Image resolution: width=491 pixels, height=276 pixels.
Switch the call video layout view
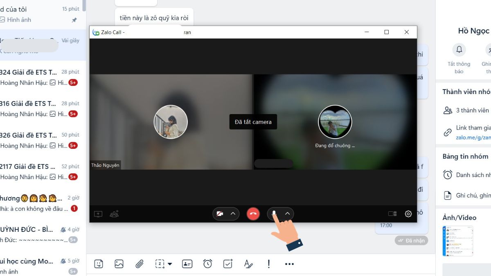pyautogui.click(x=392, y=214)
